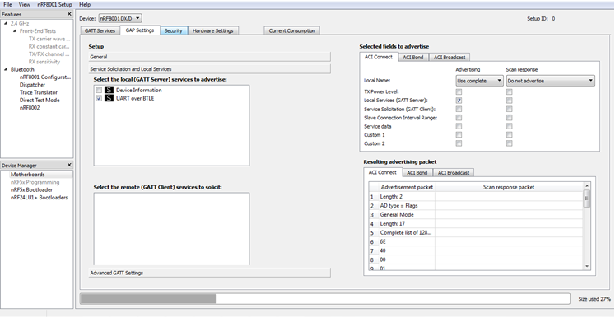Select nRF5x Bootloader in Device Manager

pyautogui.click(x=31, y=190)
